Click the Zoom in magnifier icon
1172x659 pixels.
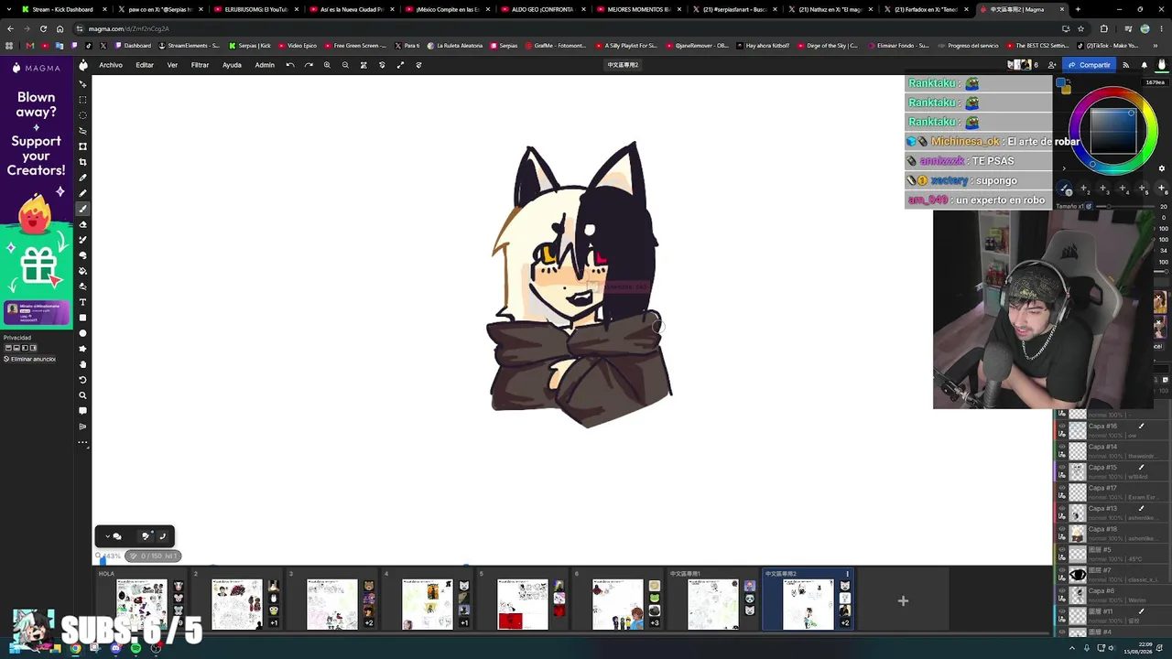[327, 65]
